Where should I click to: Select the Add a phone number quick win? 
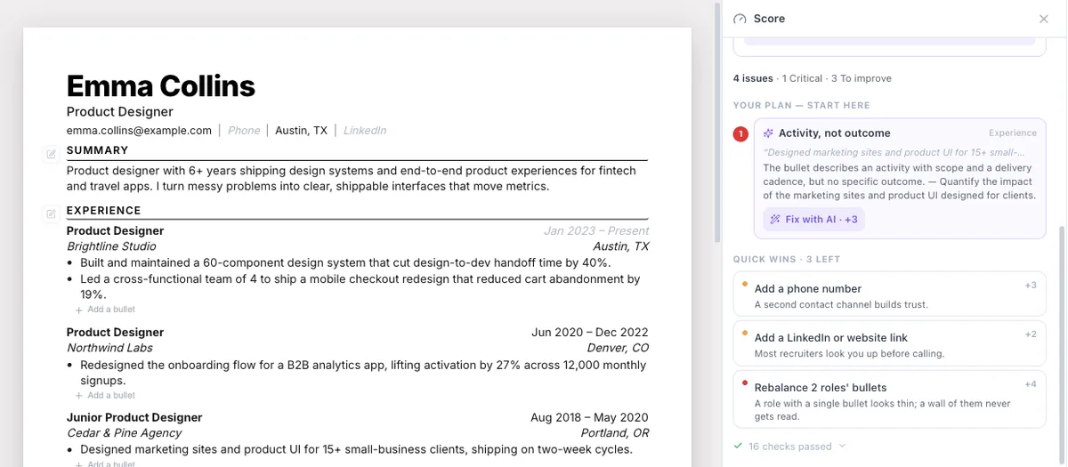(889, 294)
